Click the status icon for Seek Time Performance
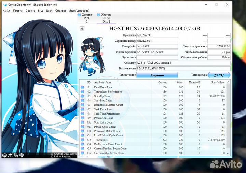This screenshot has width=246, height=173. click(x=82, y=114)
